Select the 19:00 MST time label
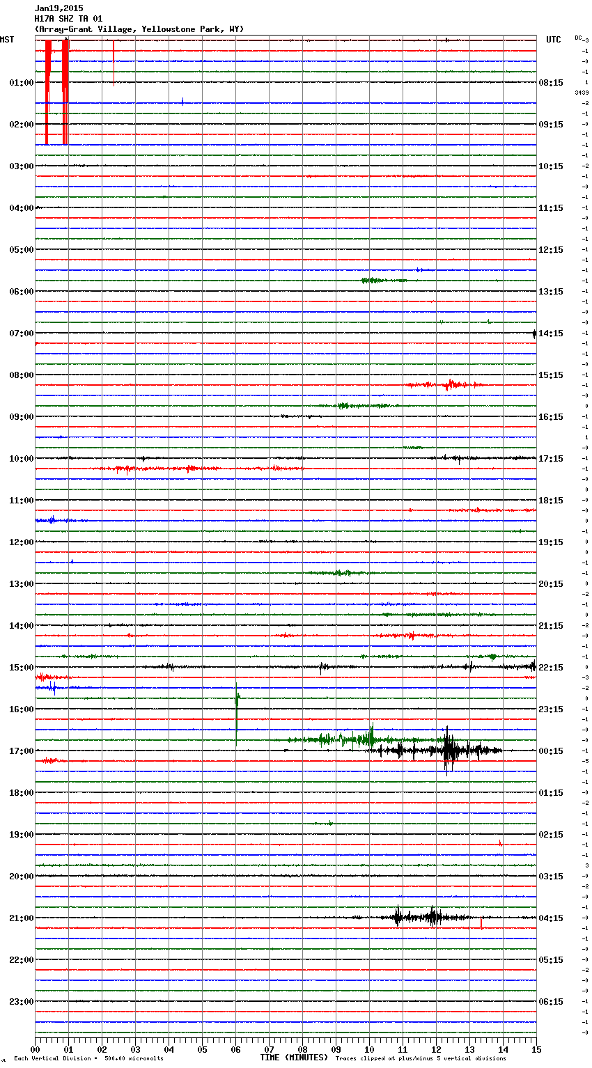 (21, 835)
